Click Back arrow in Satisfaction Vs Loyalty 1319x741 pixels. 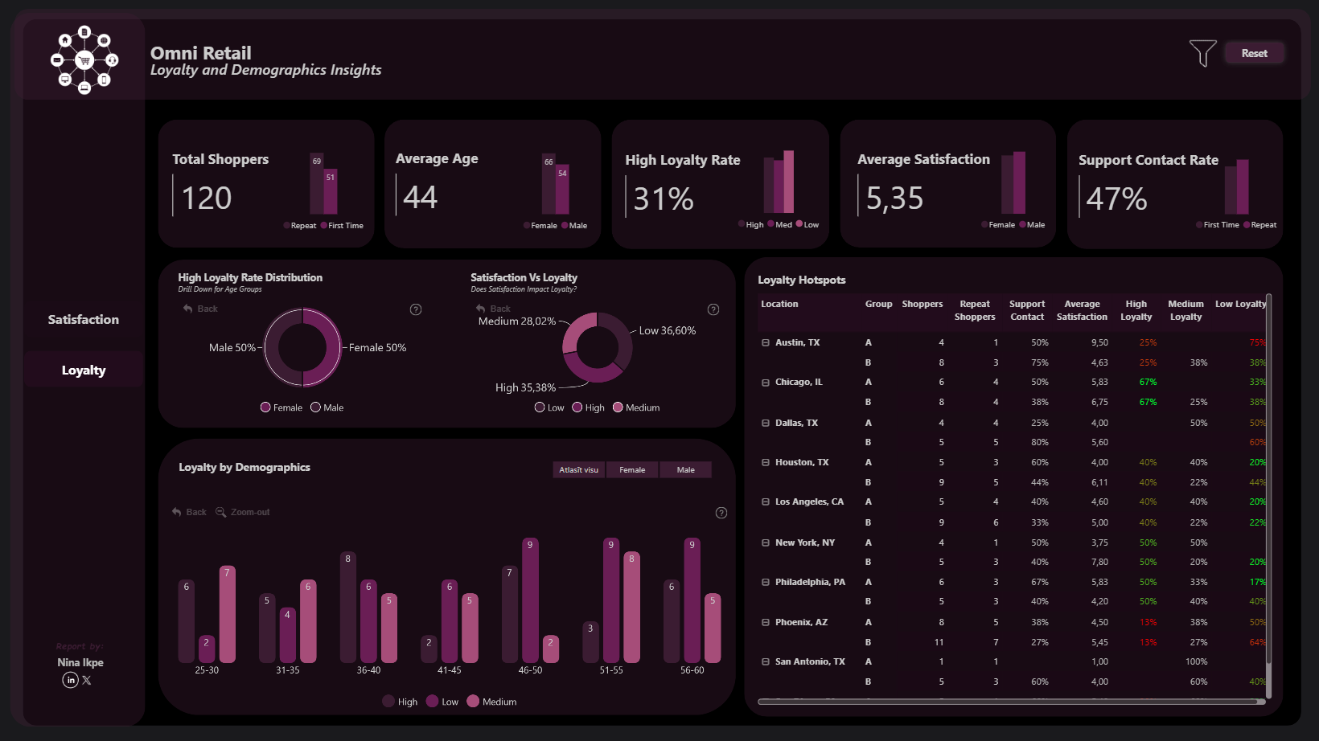click(x=480, y=309)
